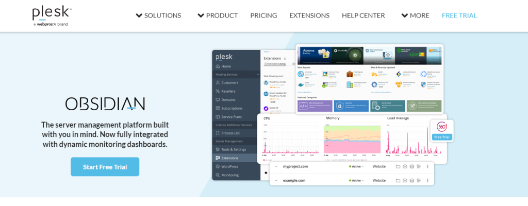Go to Help Center
The width and height of the screenshot is (528, 206).
(x=364, y=15)
